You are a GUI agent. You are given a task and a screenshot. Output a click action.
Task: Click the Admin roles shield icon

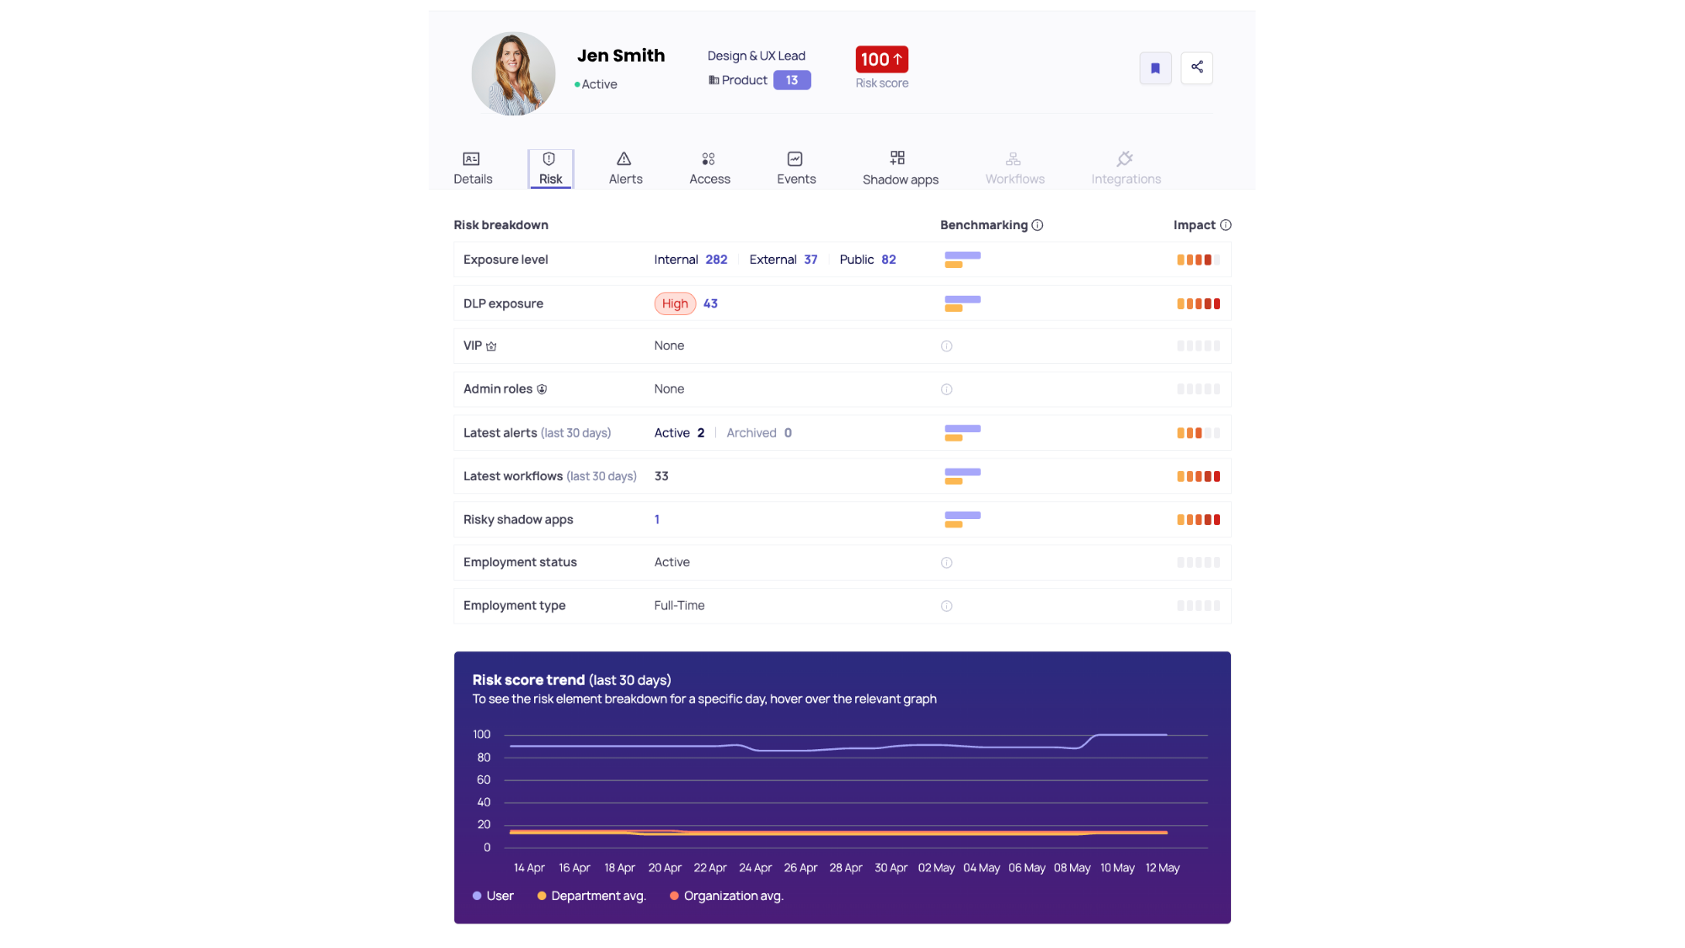(542, 389)
